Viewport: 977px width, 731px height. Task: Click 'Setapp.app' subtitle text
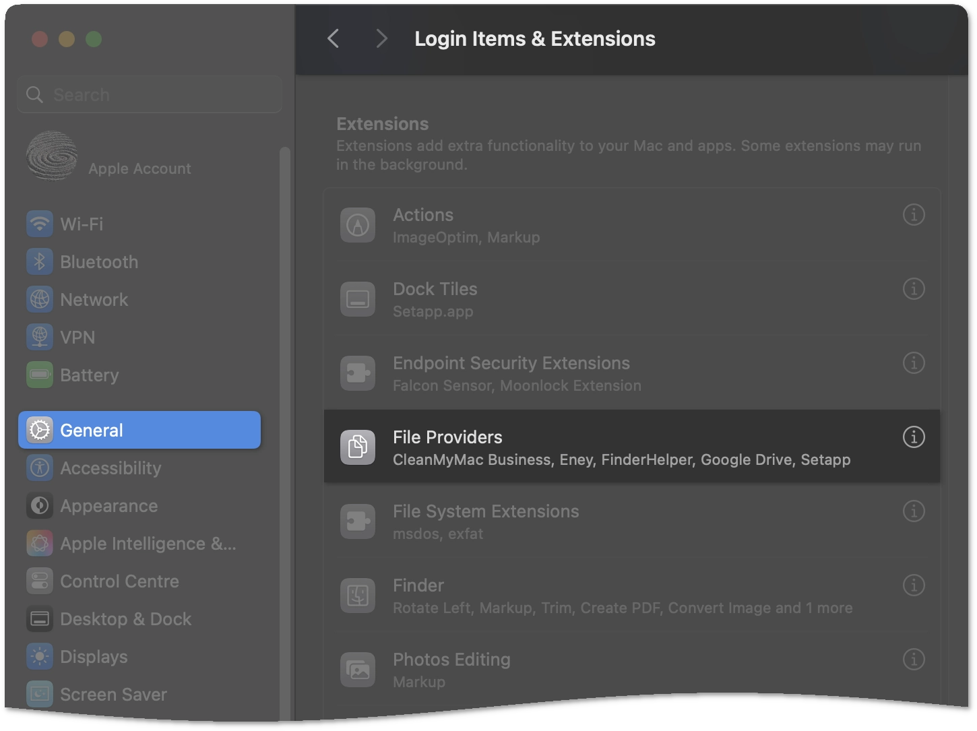click(433, 311)
